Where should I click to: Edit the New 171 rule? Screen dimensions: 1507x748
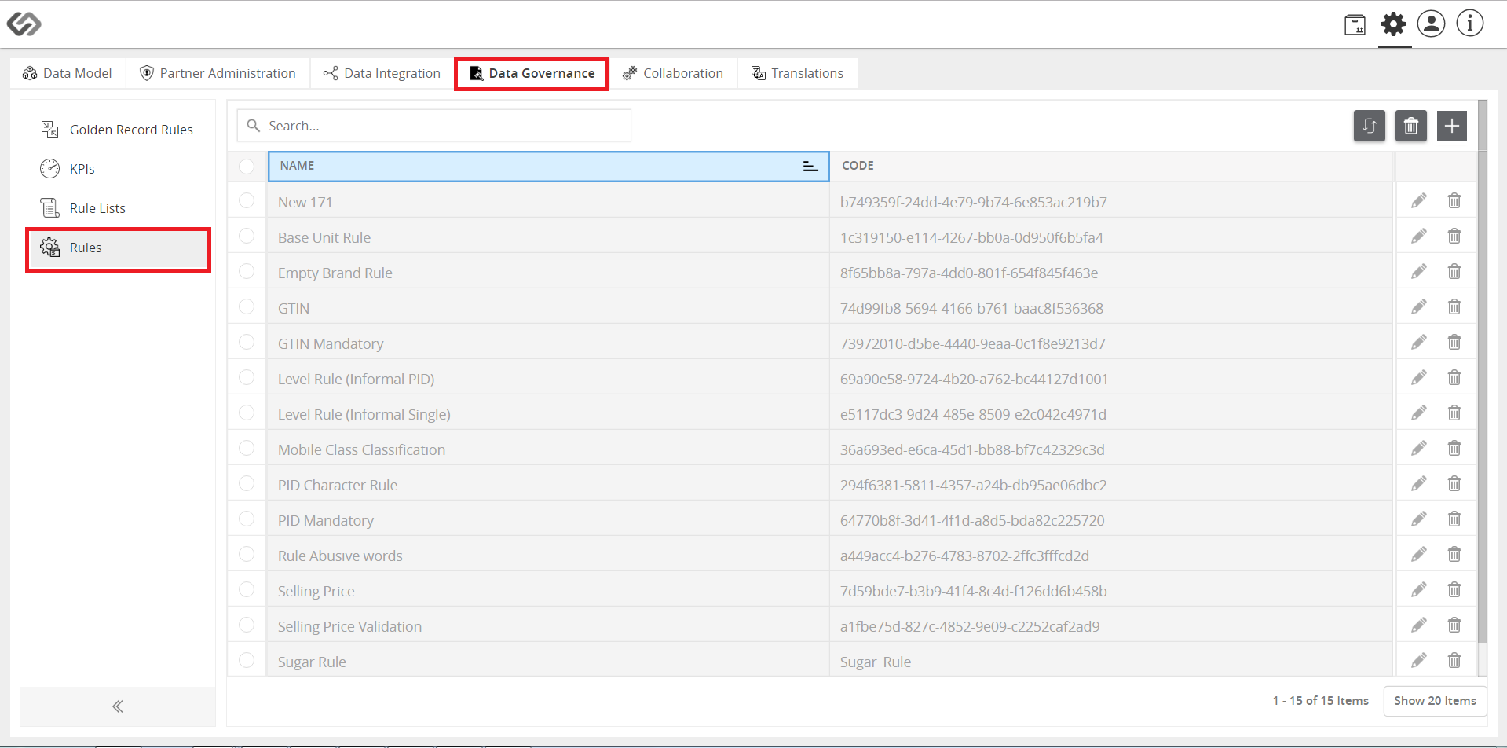1418,201
